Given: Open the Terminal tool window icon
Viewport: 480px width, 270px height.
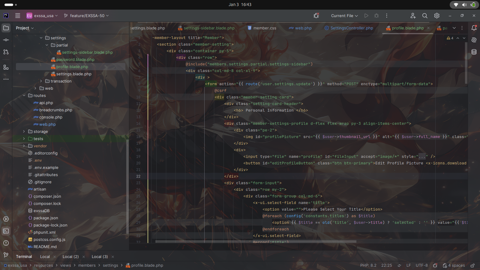Looking at the screenshot, I should pyautogui.click(x=6, y=231).
